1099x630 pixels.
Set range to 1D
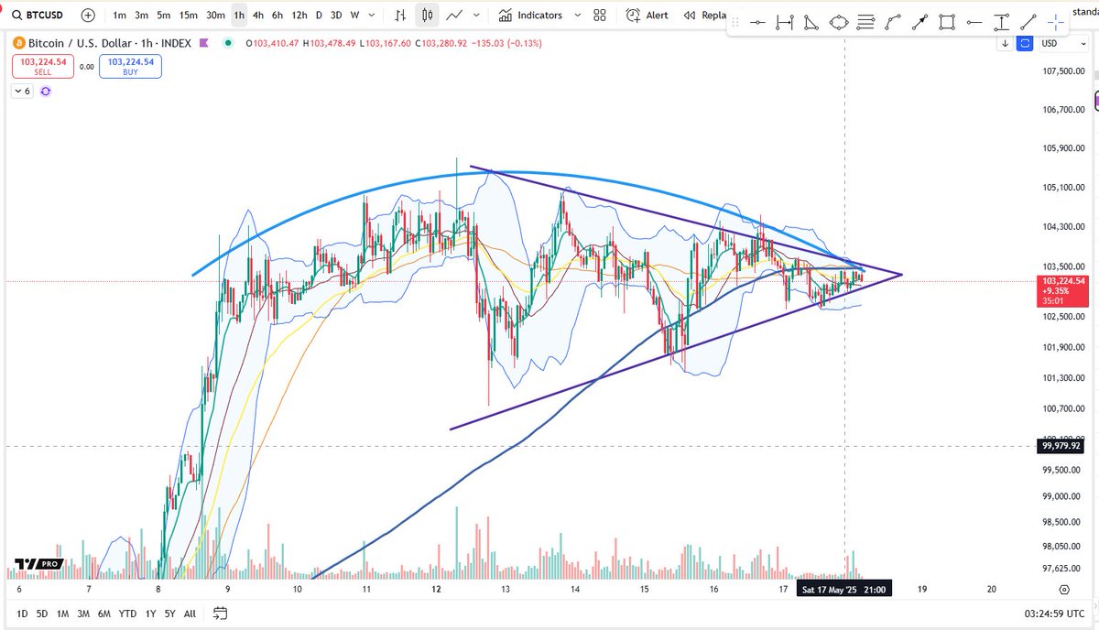click(x=23, y=612)
